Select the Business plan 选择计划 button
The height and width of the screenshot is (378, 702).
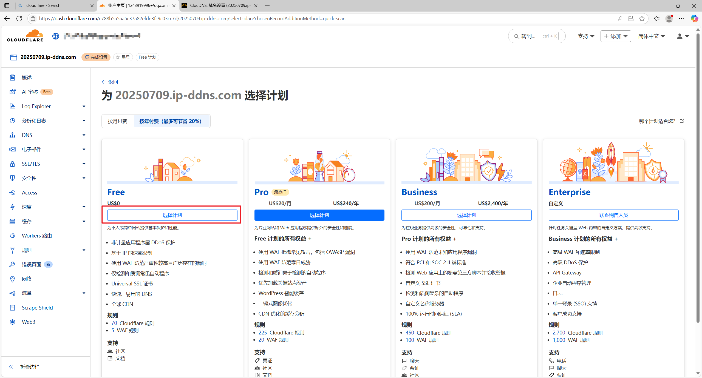click(x=466, y=215)
